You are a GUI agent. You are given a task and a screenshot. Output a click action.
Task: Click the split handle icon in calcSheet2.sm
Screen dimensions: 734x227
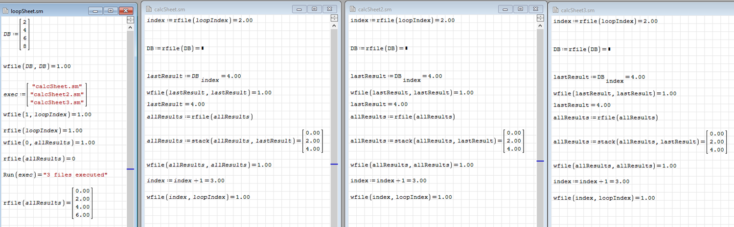[x=540, y=18]
